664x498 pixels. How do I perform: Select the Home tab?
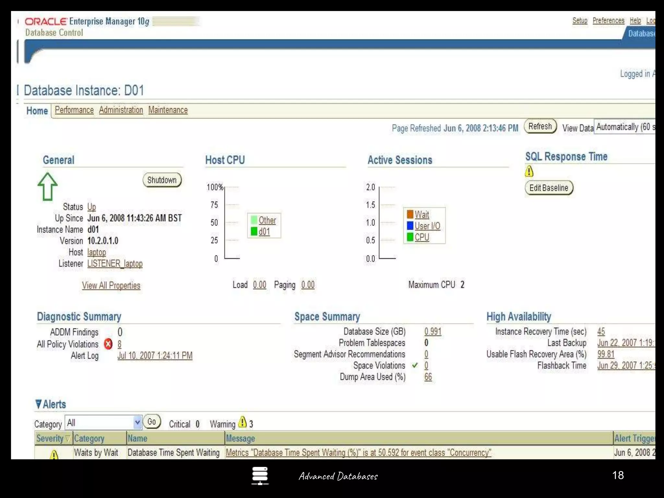37,111
